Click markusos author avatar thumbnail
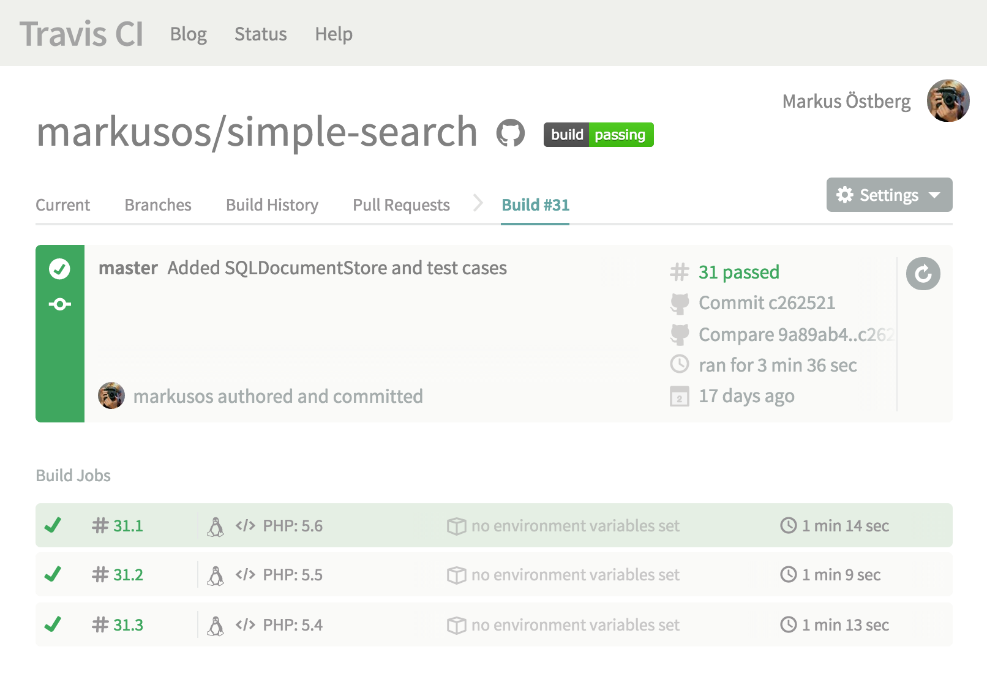The image size is (987, 682). pyautogui.click(x=111, y=395)
